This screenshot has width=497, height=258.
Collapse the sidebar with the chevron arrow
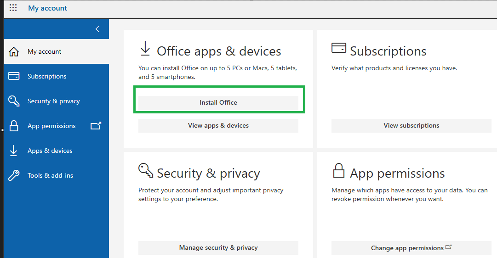click(x=97, y=29)
